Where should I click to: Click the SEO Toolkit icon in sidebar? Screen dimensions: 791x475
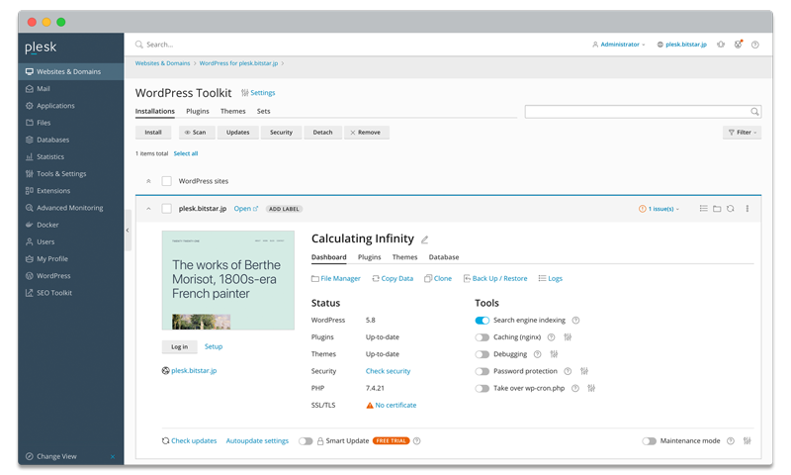click(30, 293)
